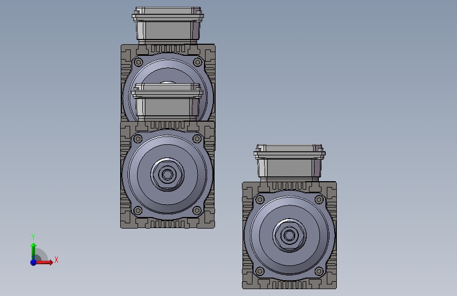
Task: Select the blue Z axis ball at triad origin
Action: [33, 262]
